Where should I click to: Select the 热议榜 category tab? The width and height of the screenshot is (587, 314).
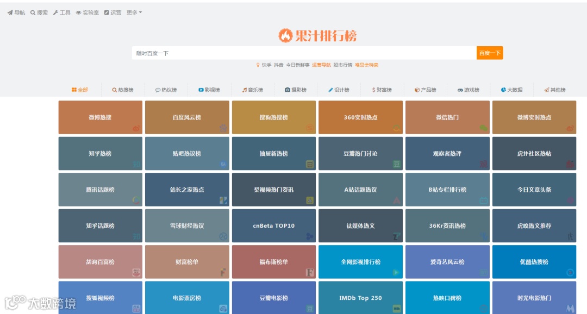[166, 90]
